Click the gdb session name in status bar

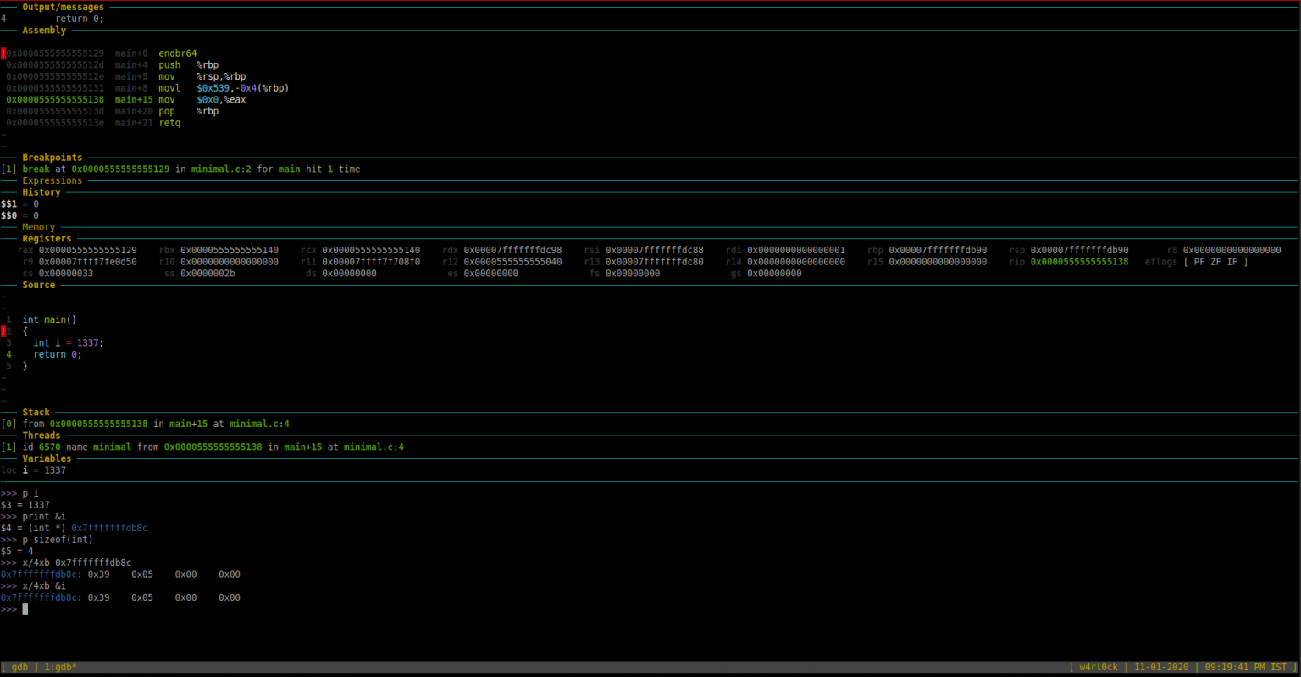(19, 667)
